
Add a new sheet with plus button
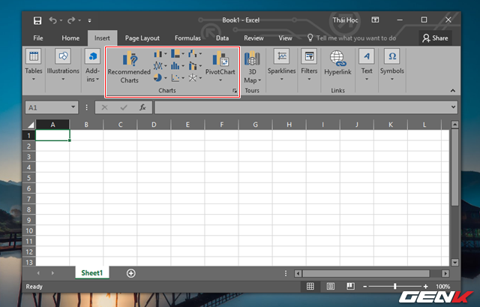131,273
